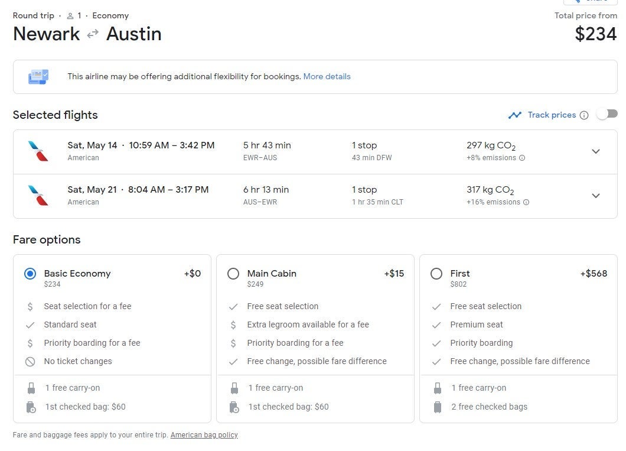
Task: Click American Airlines logo on May 21 flight
Action: click(x=38, y=196)
